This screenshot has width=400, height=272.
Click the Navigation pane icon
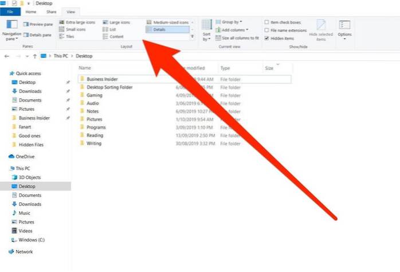11,26
